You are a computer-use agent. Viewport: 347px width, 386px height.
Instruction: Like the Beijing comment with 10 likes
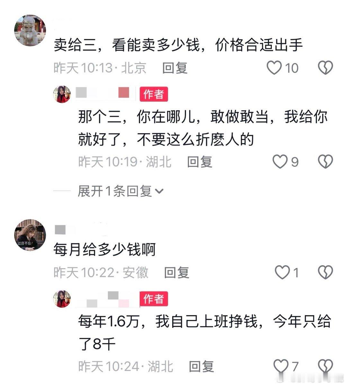click(x=274, y=68)
